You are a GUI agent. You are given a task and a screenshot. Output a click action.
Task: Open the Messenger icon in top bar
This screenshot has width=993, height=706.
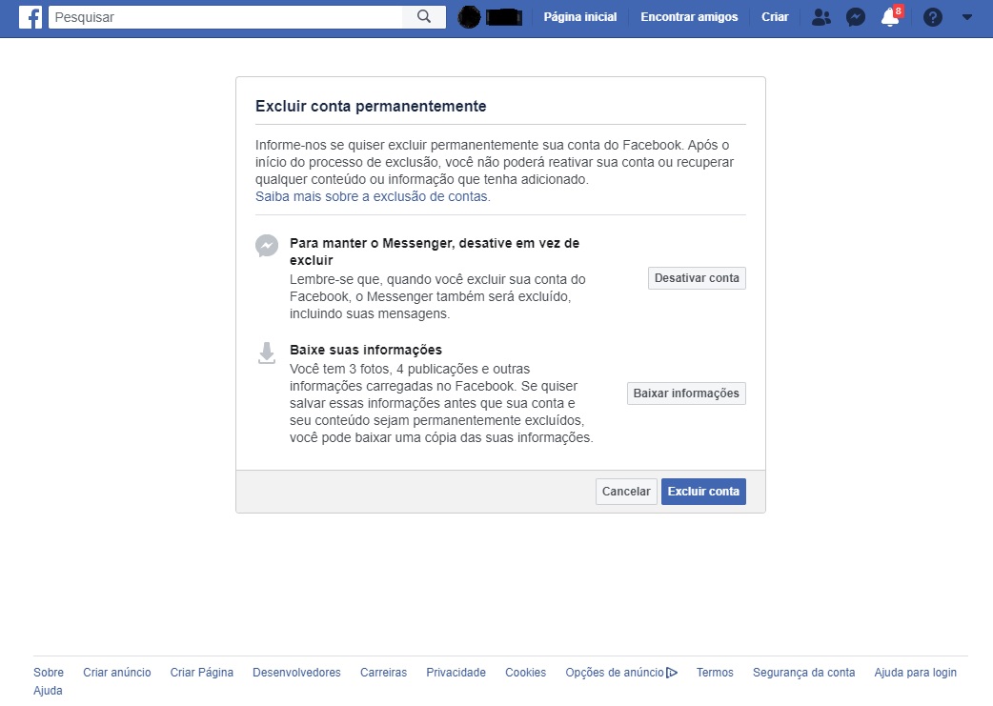[856, 17]
